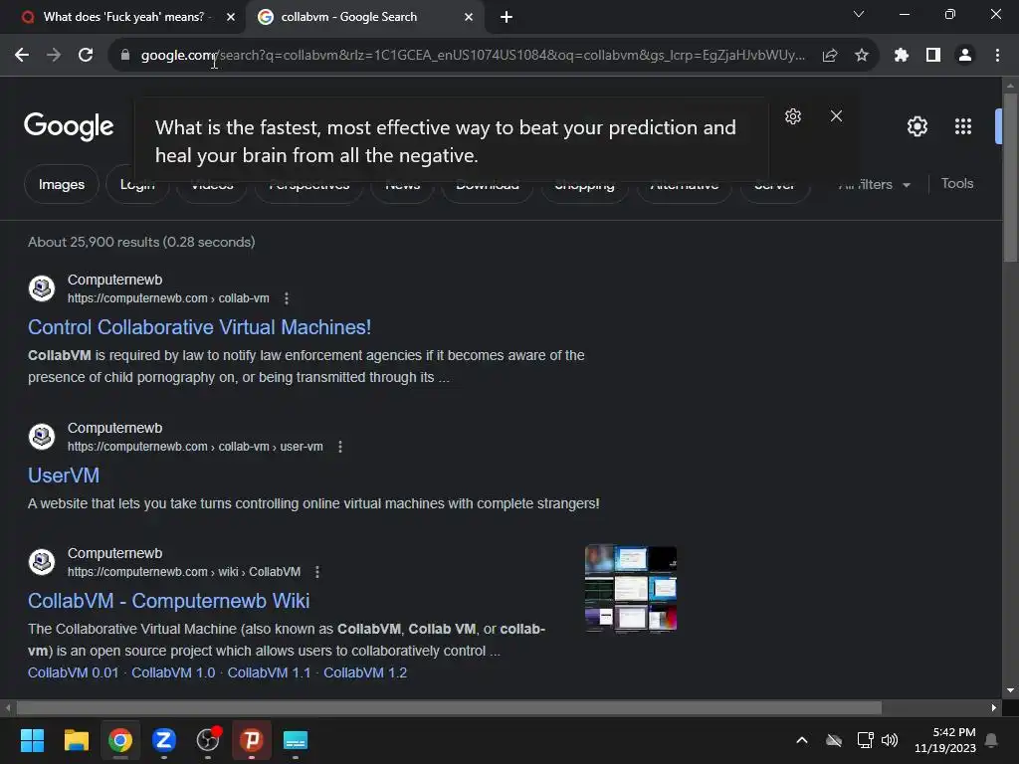Open the teal keyboard app in taskbar
The width and height of the screenshot is (1019, 764).
click(x=295, y=740)
